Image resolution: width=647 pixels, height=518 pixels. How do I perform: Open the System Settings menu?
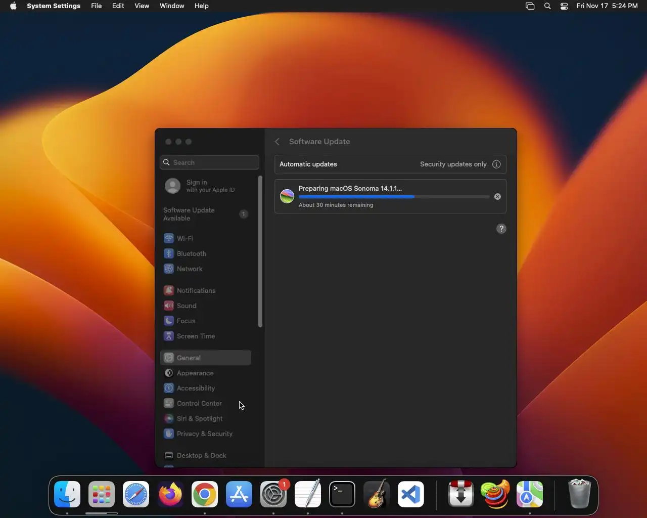click(x=54, y=6)
